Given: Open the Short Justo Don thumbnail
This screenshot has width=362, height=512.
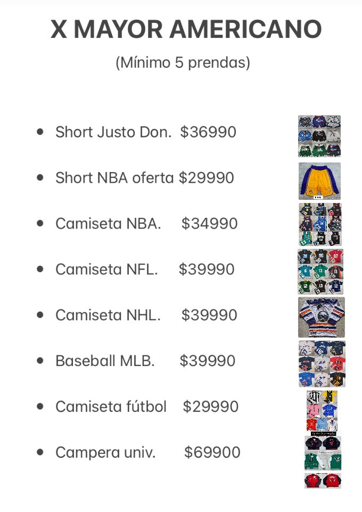Looking at the screenshot, I should tap(319, 136).
